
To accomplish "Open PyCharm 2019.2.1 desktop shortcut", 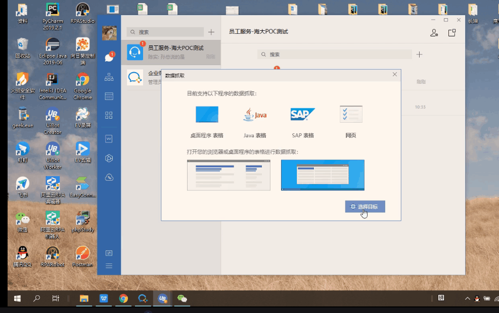I will tap(53, 17).
